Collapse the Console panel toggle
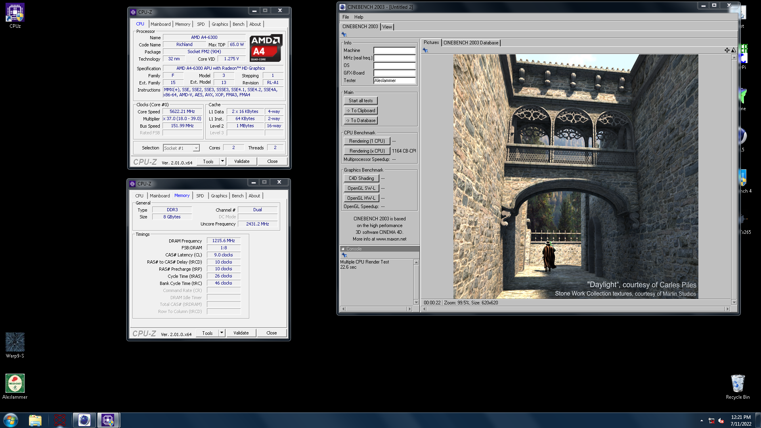The height and width of the screenshot is (428, 761). pos(343,249)
